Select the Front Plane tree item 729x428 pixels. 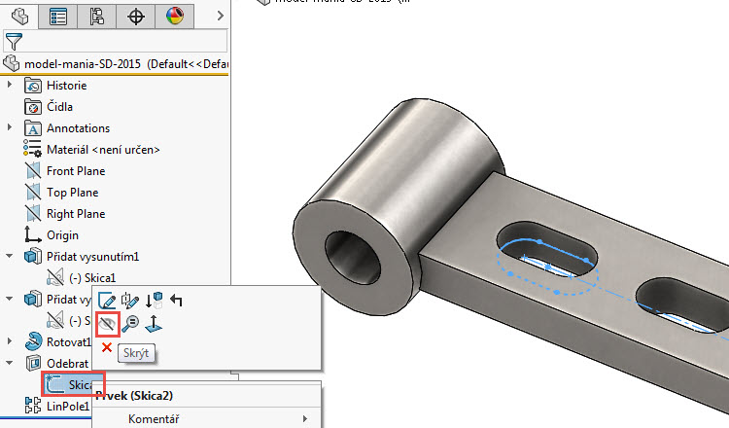pos(76,171)
